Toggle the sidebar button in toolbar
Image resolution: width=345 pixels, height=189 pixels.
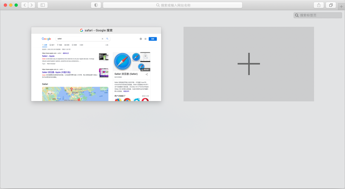point(43,5)
